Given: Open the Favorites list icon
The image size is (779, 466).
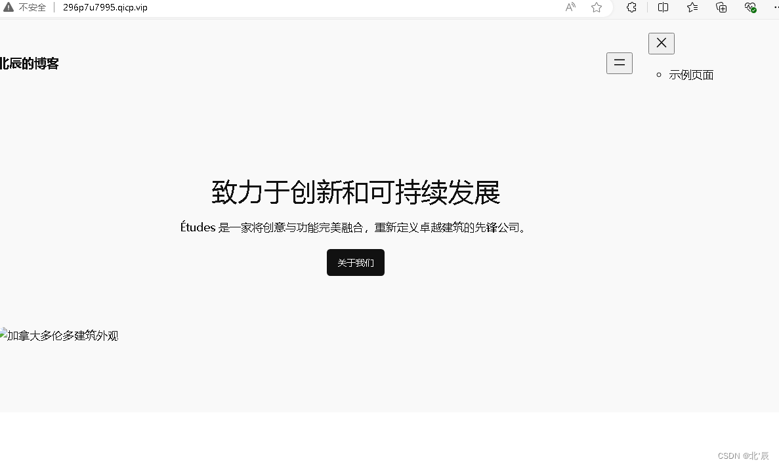Looking at the screenshot, I should point(692,7).
